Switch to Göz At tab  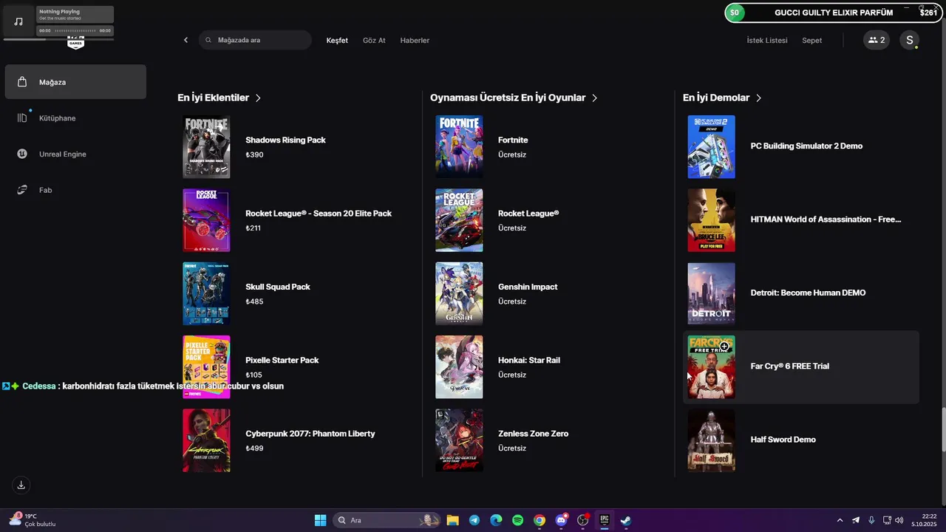click(x=374, y=40)
